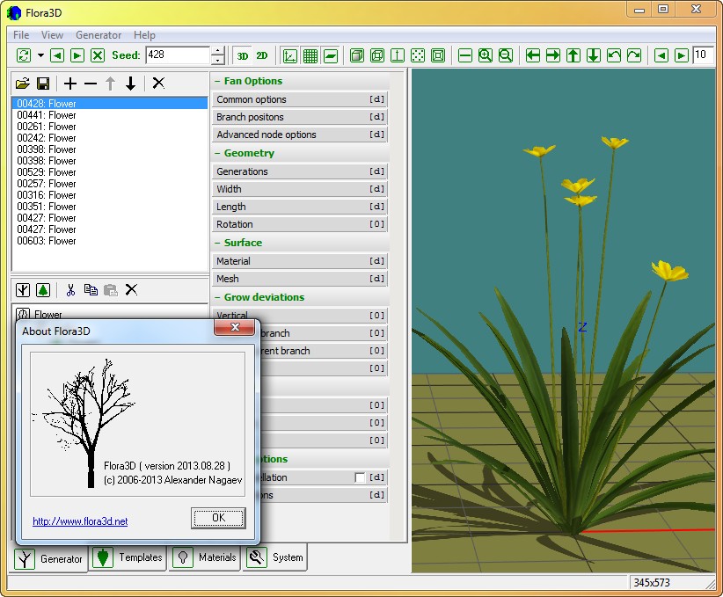Select list entry 00441: Flower
Image resolution: width=723 pixels, height=597 pixels.
pyautogui.click(x=109, y=115)
